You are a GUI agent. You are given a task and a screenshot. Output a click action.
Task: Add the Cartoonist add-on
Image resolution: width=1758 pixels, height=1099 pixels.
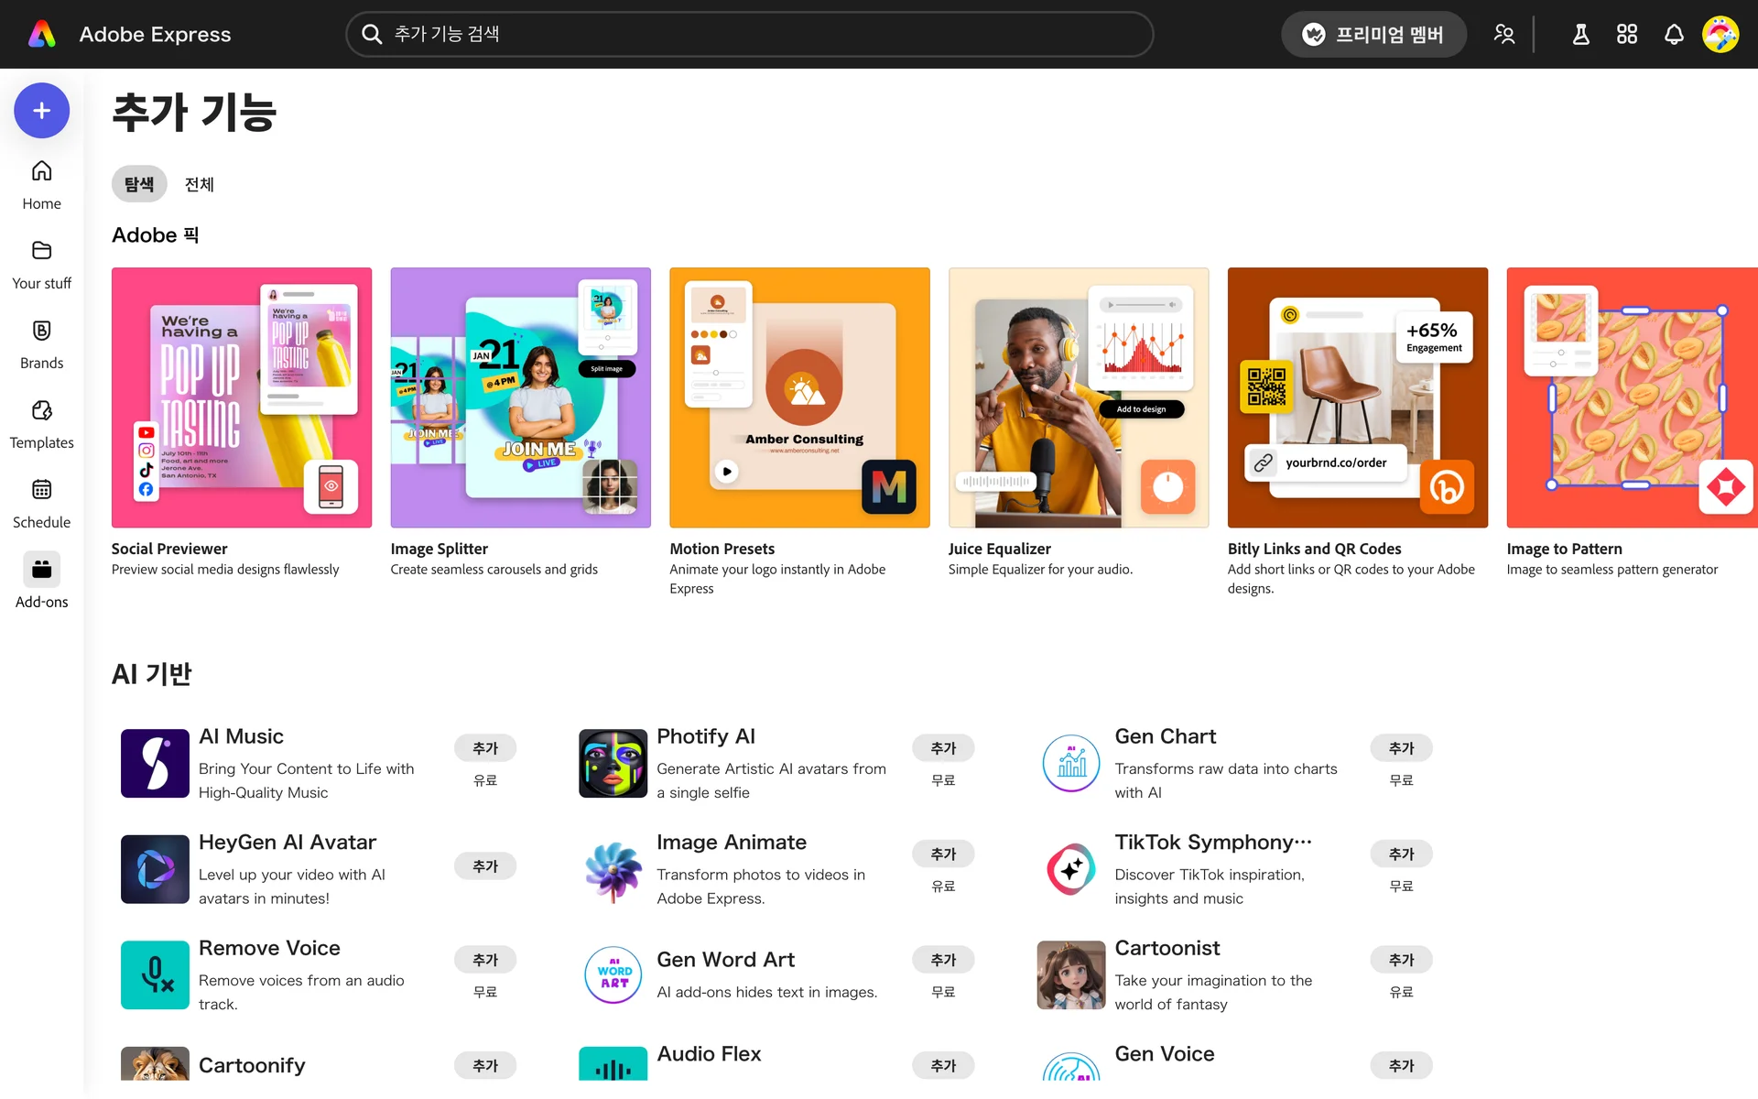pyautogui.click(x=1400, y=960)
